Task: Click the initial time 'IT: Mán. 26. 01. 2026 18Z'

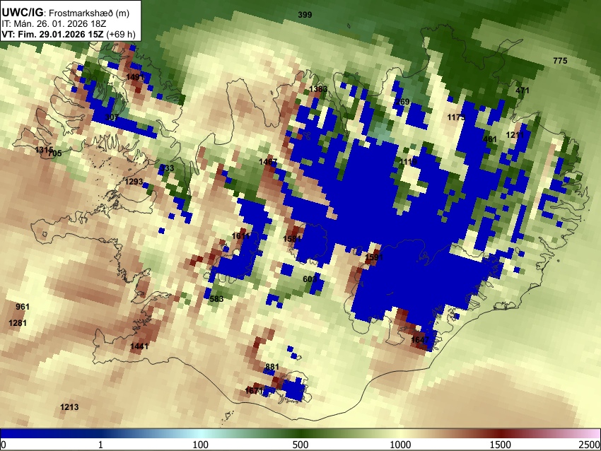Action: (x=54, y=23)
